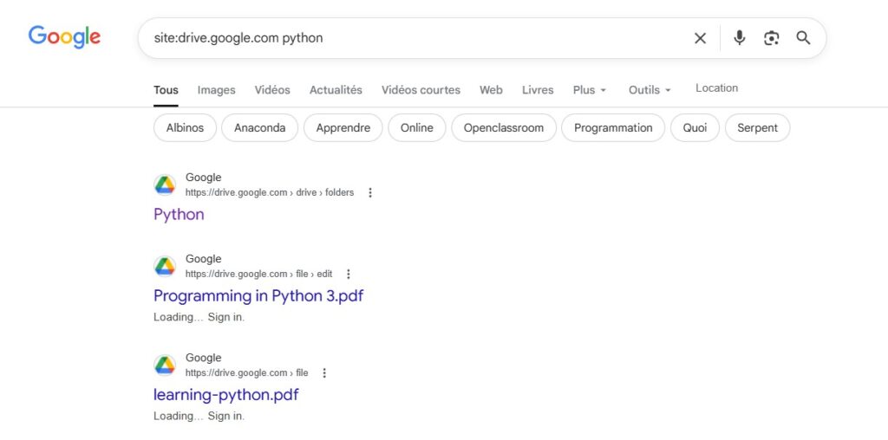Open three-dot menu for Programming in Python 3.pdf
Screen dimensions: 888x440
349,275
